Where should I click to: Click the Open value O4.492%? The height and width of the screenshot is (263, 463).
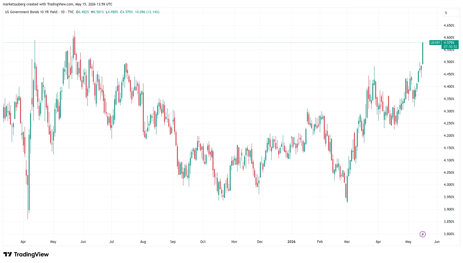[82, 12]
